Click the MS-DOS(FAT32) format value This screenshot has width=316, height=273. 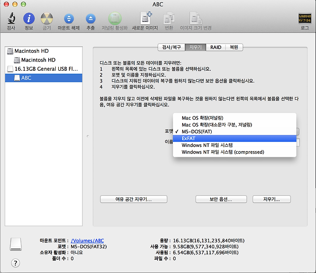click(89, 247)
